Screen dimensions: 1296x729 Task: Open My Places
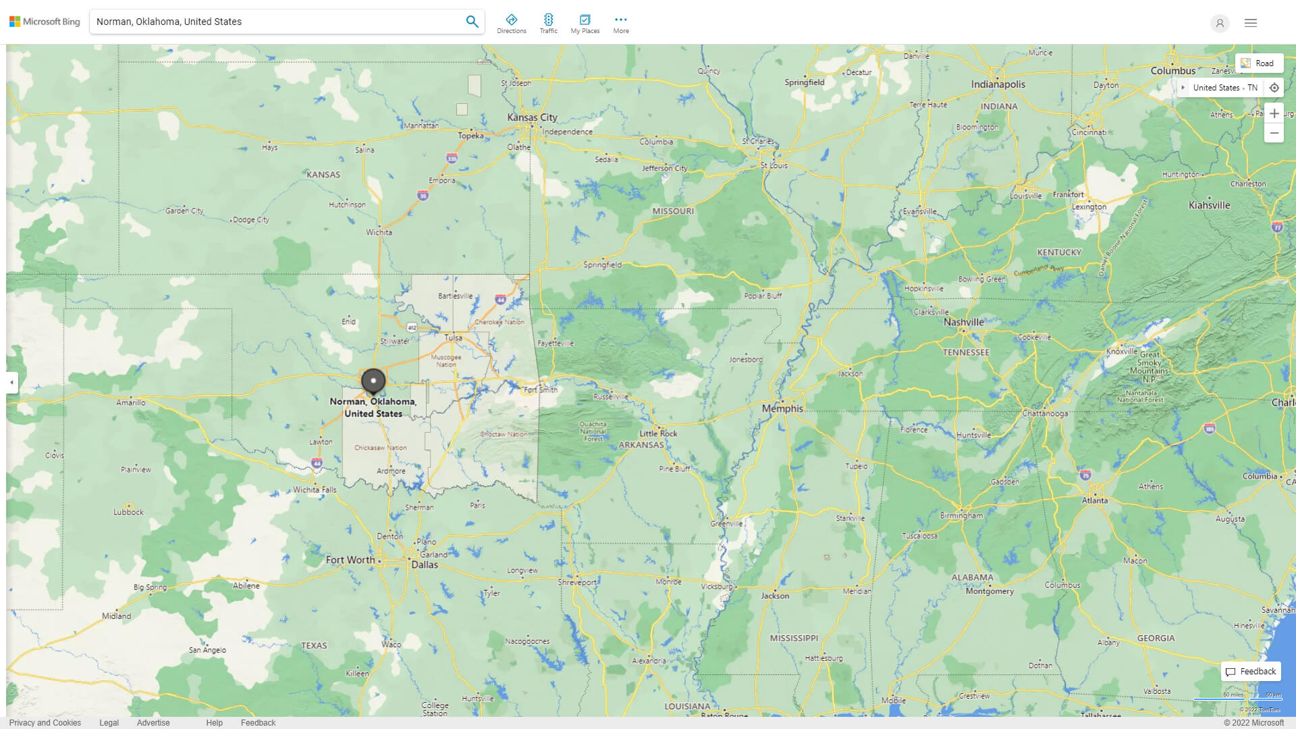(585, 22)
